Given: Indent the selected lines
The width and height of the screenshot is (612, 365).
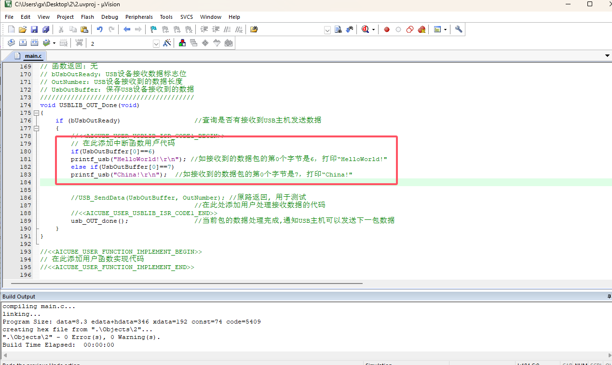Looking at the screenshot, I should [x=204, y=29].
